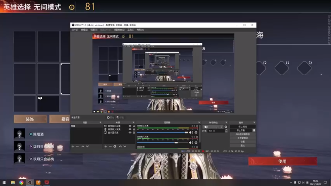Open the 视图(V) menu in OBS

94,30
